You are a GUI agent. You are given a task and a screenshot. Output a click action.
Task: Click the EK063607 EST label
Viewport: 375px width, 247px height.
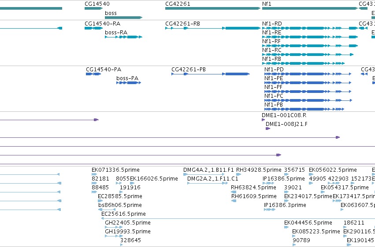tap(357, 205)
